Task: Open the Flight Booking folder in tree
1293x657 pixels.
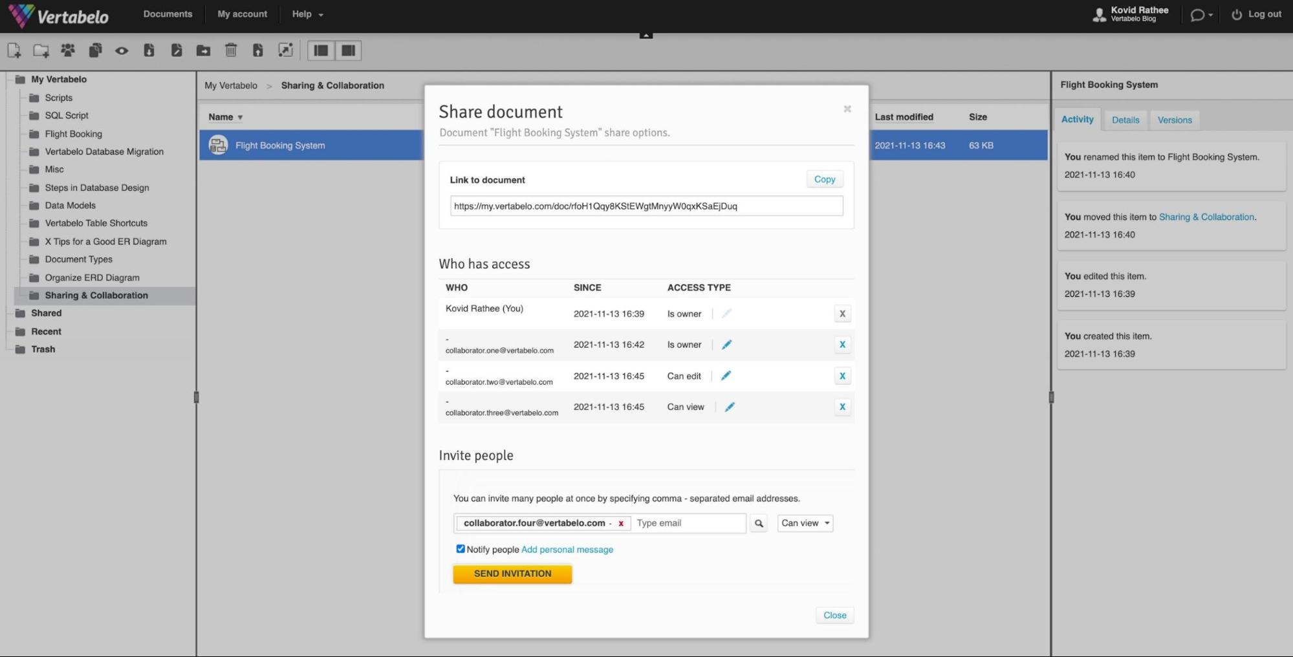Action: click(x=73, y=134)
